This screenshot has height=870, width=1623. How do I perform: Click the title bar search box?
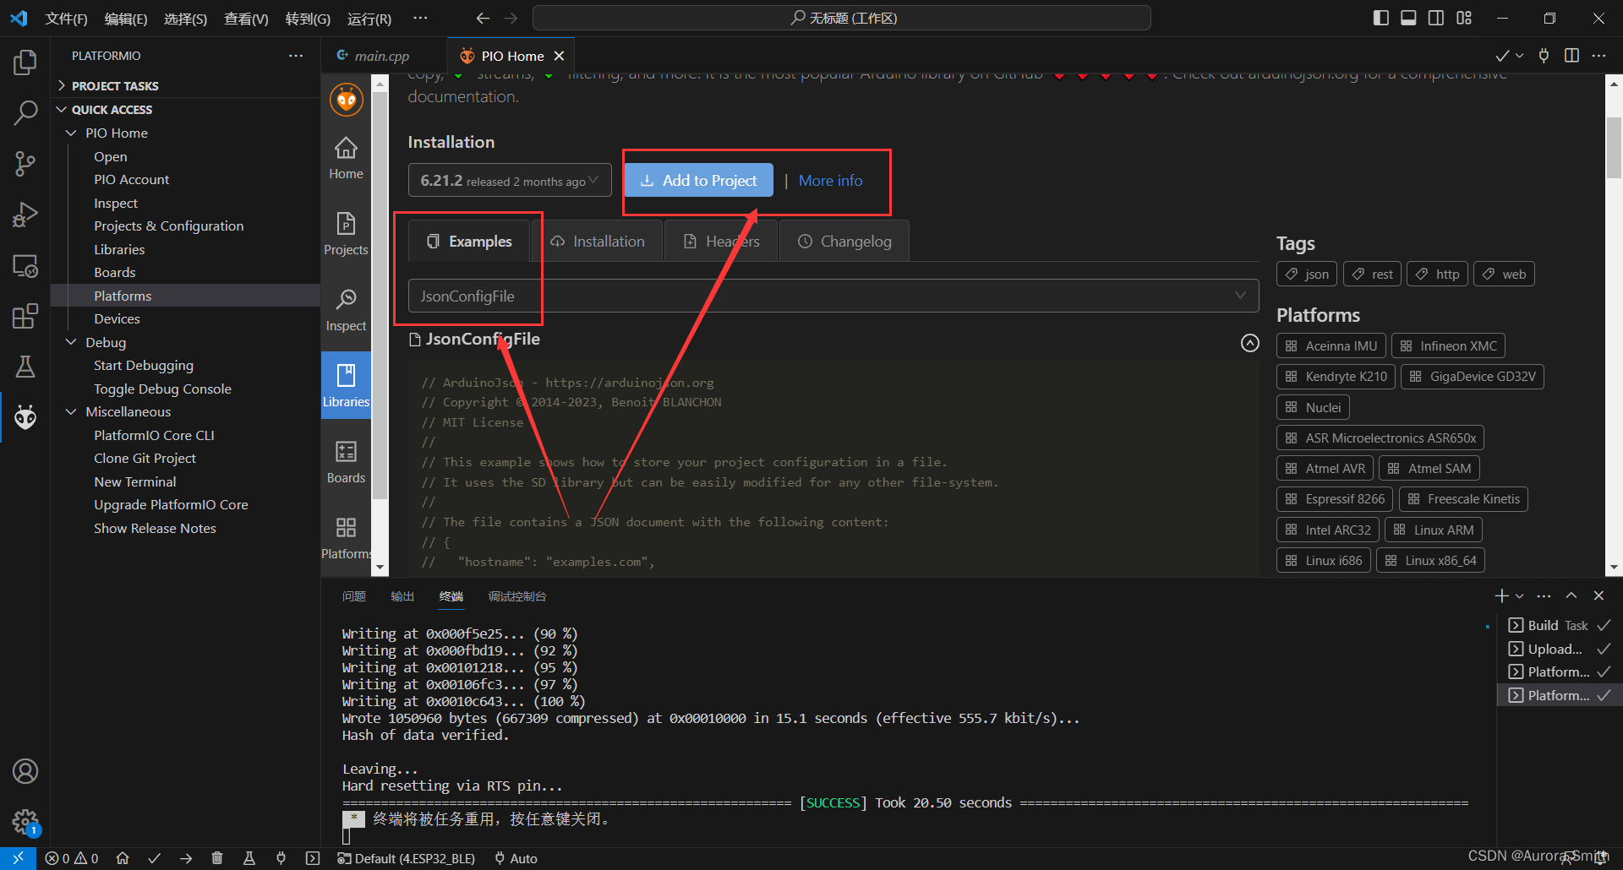[x=842, y=18]
